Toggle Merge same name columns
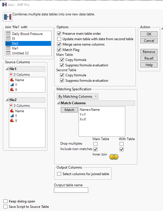 pyautogui.click(x=59, y=44)
